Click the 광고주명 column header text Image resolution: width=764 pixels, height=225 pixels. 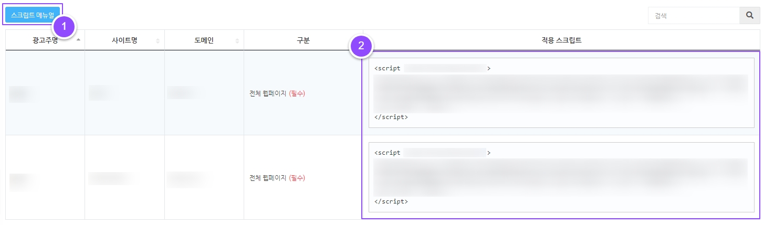point(45,40)
